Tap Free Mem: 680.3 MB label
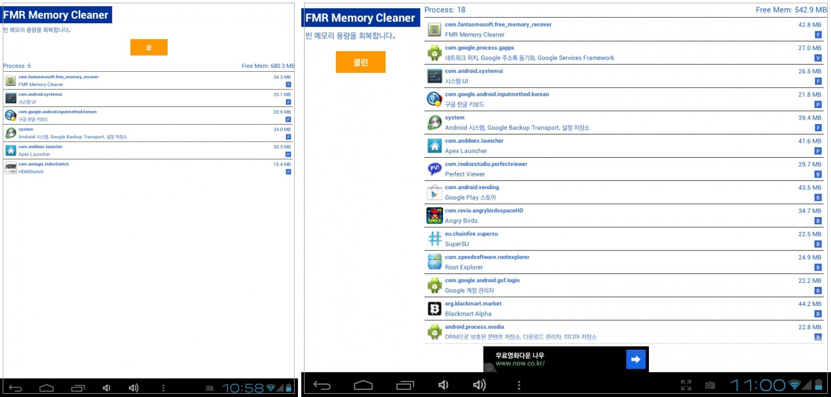The height and width of the screenshot is (397, 831). (x=268, y=66)
